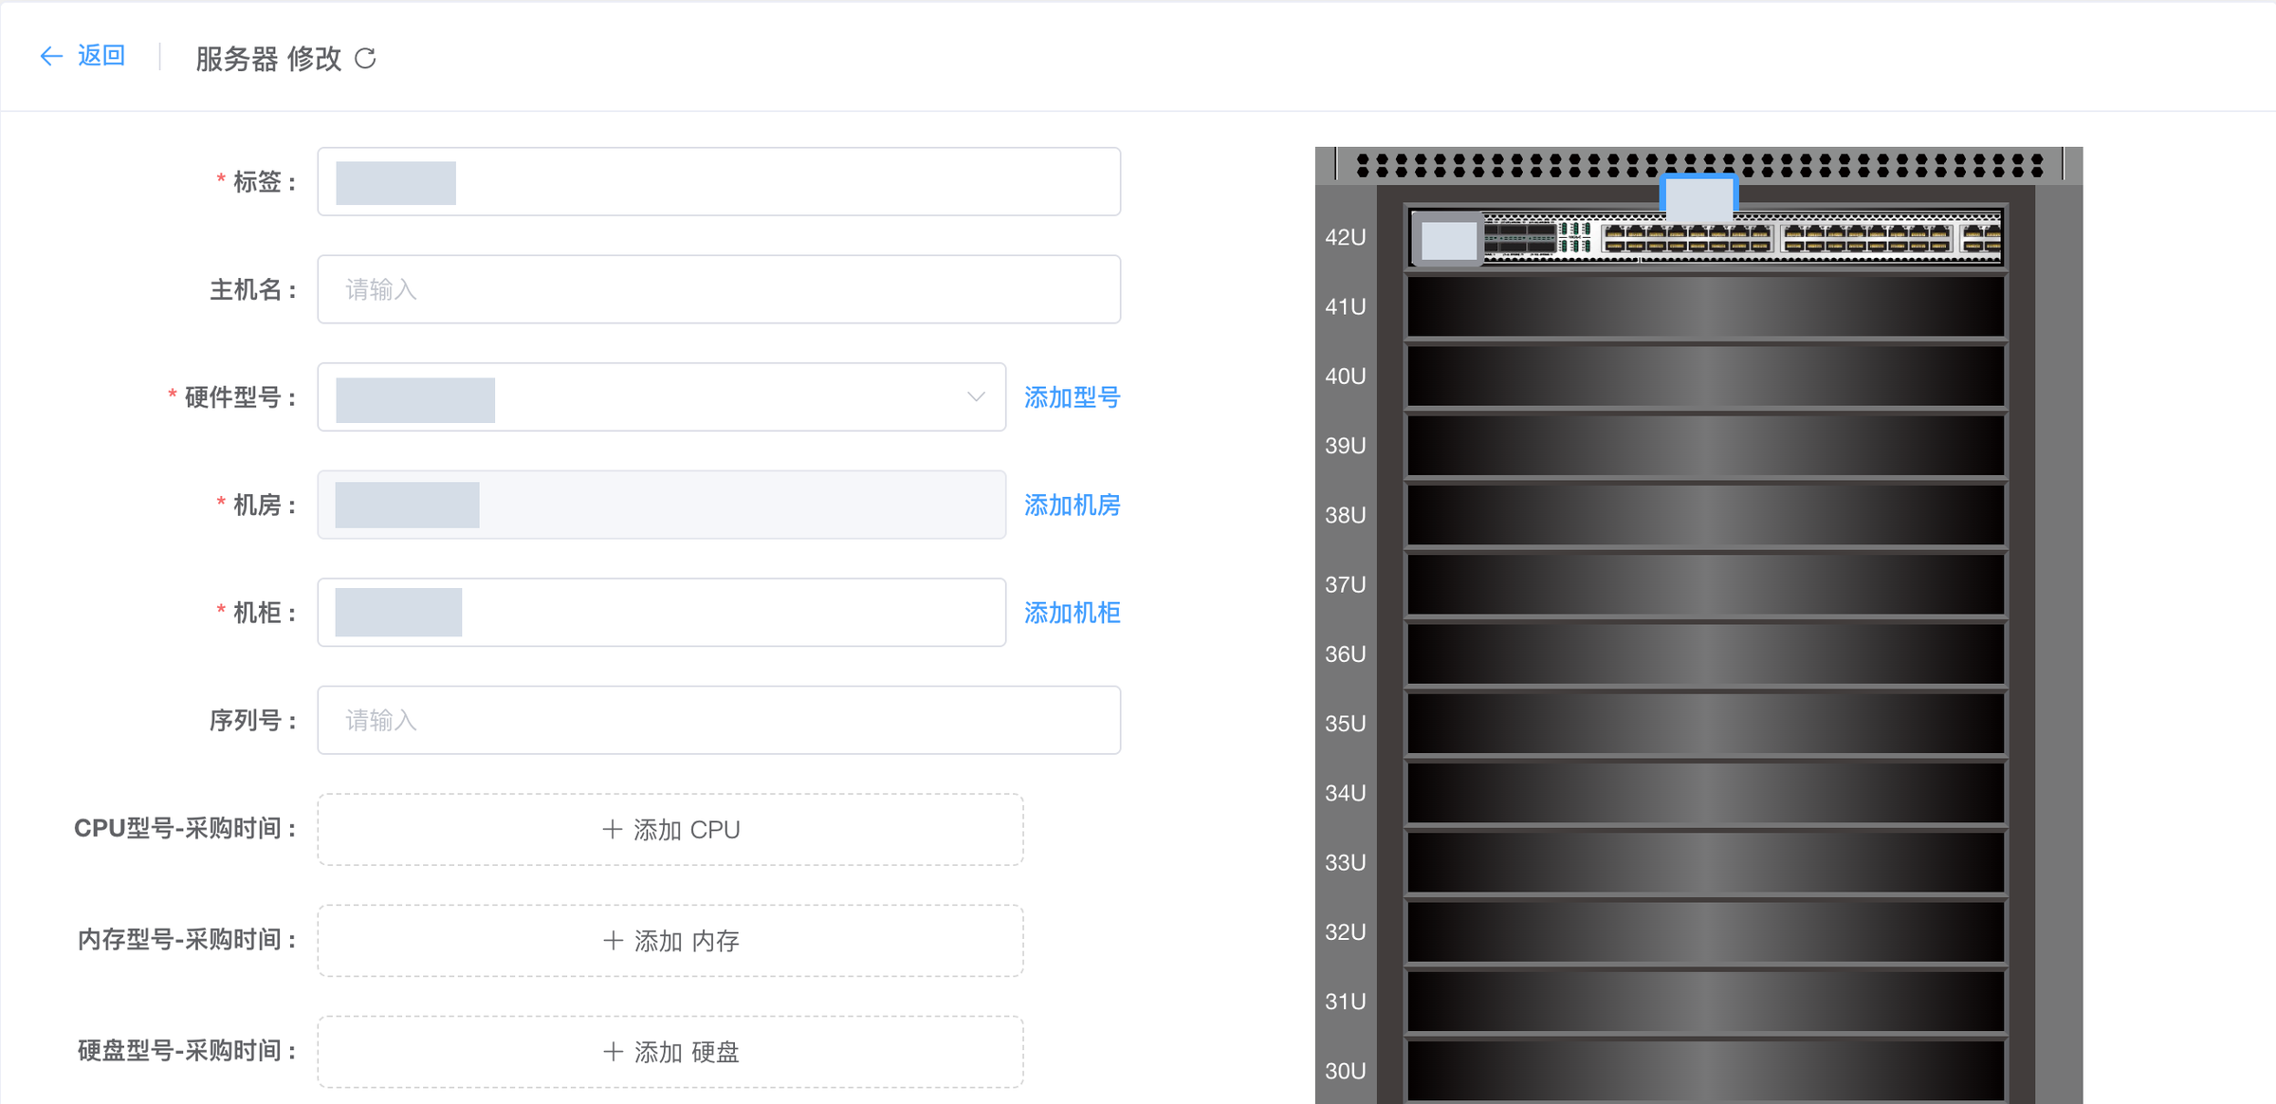The height and width of the screenshot is (1104, 2276).
Task: Click the 添加 硬盘 button
Action: 670,1052
